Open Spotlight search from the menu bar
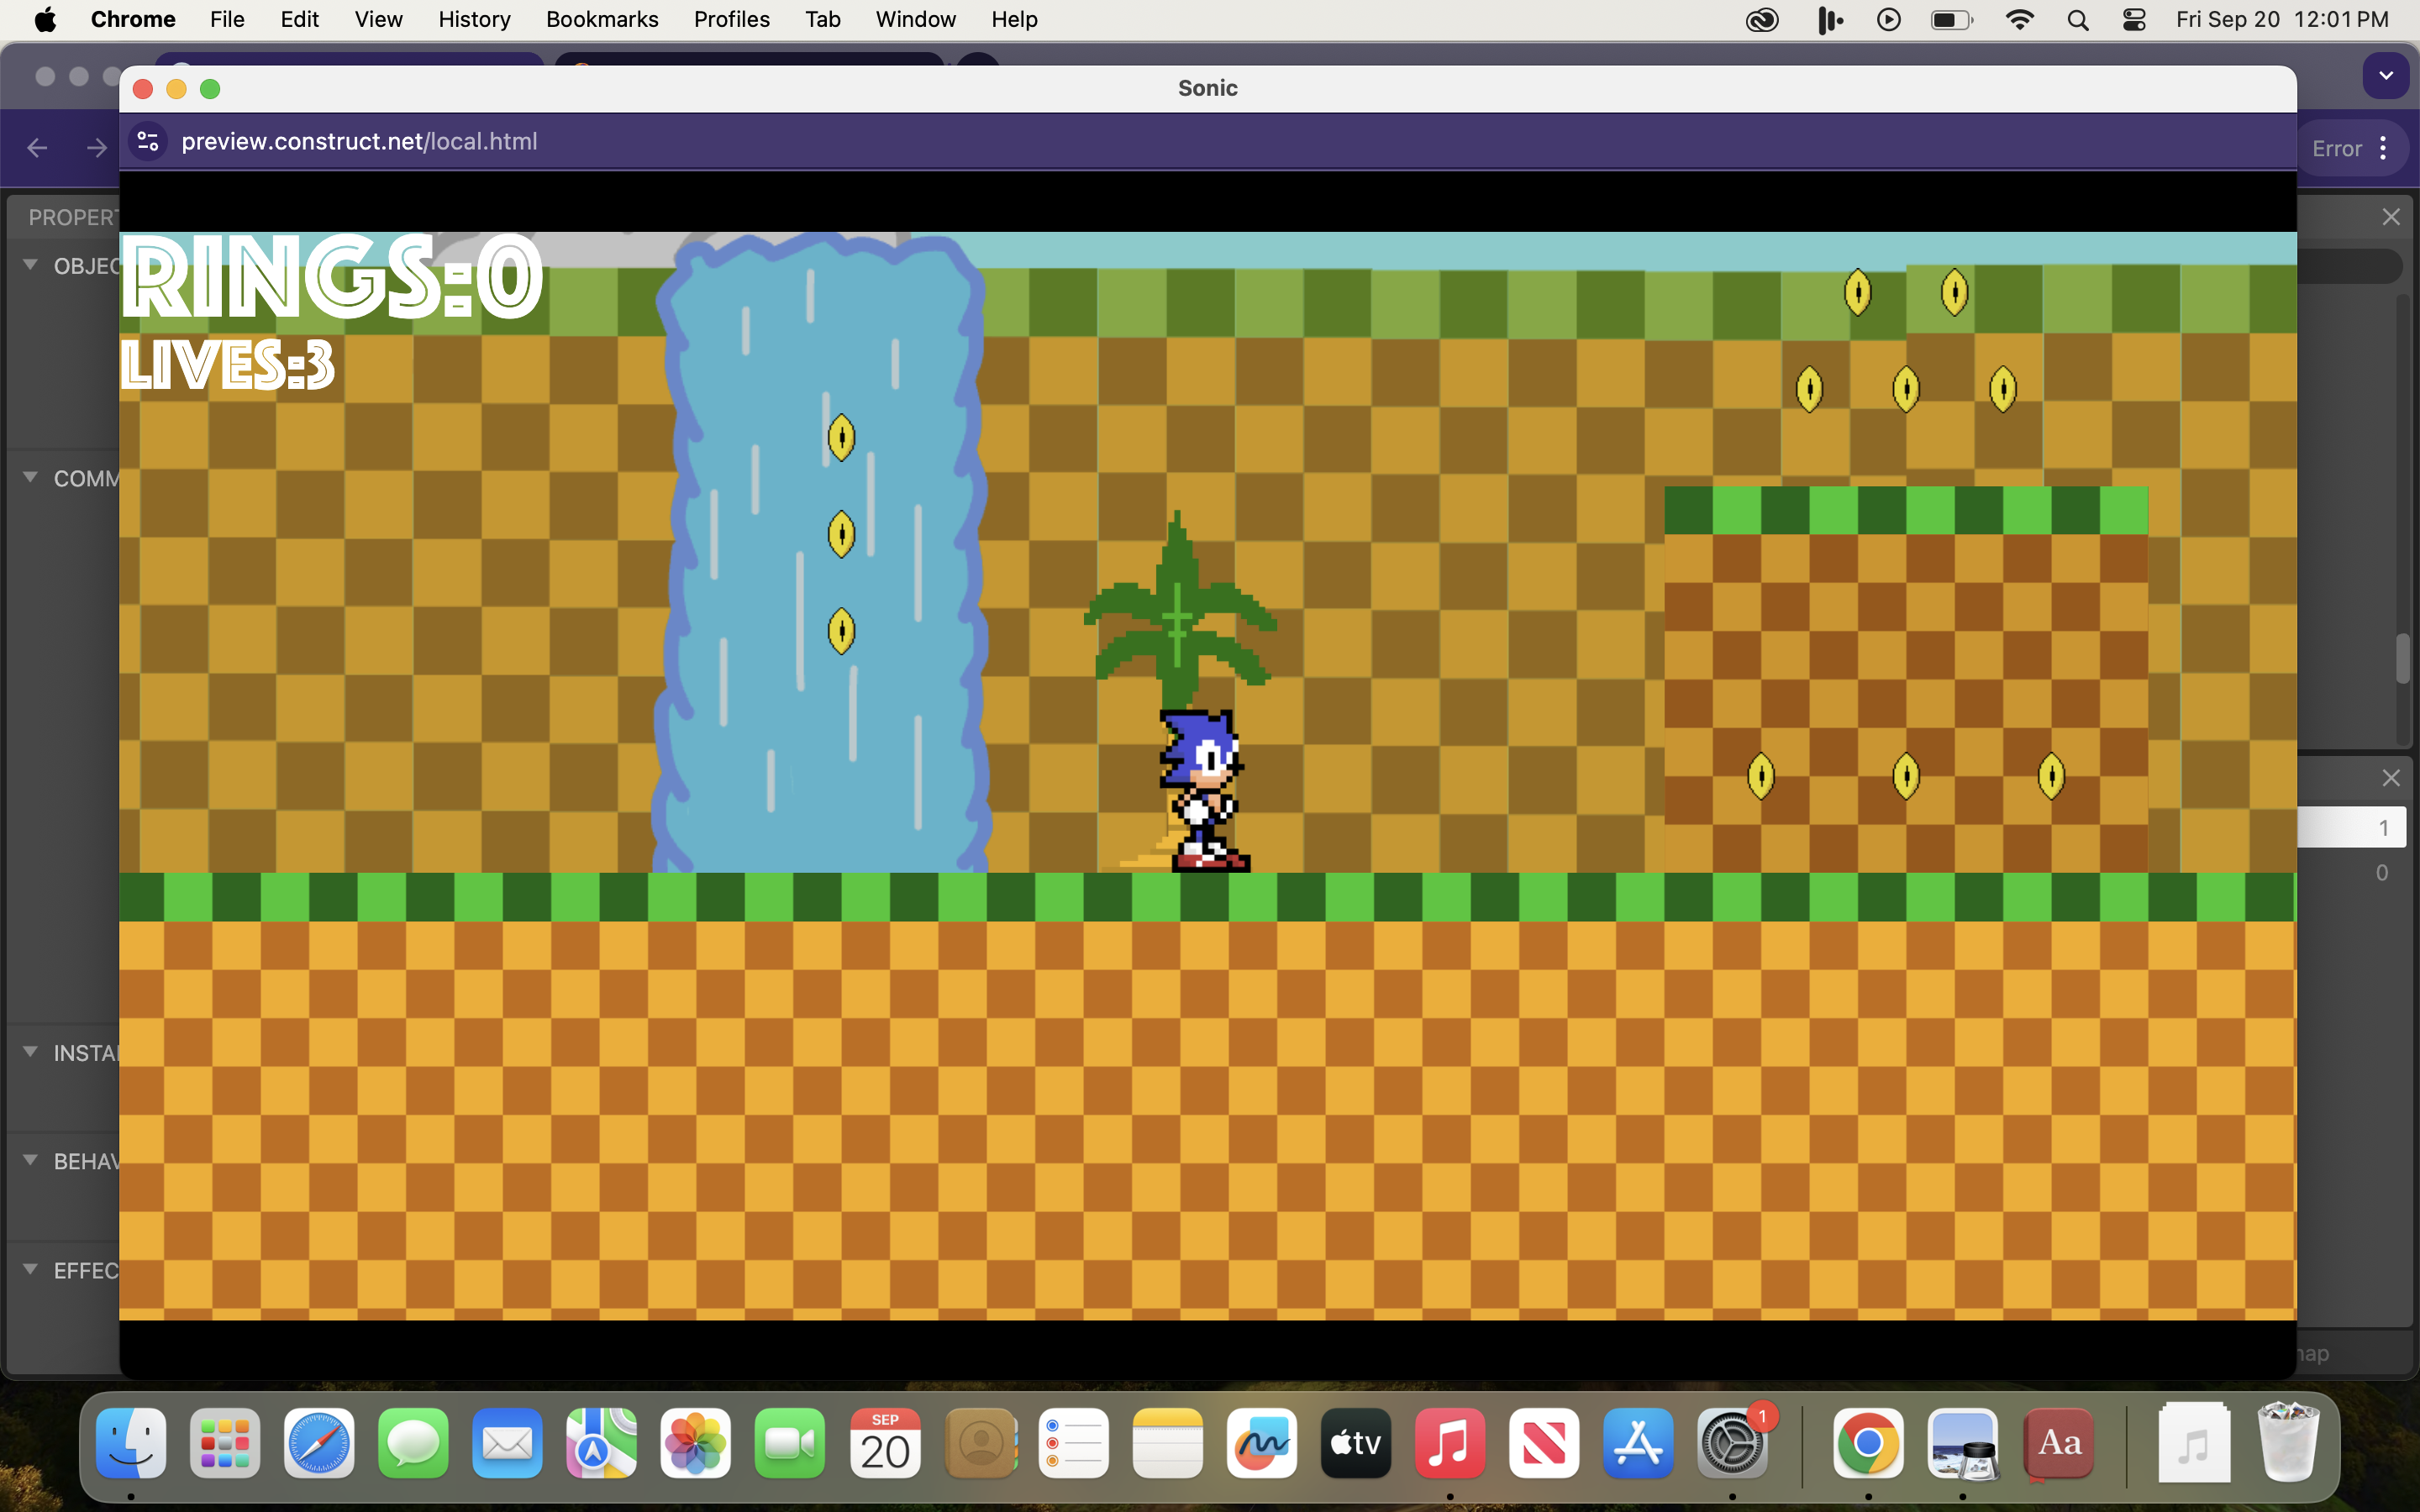Viewport: 2420px width, 1512px height. click(x=2077, y=19)
